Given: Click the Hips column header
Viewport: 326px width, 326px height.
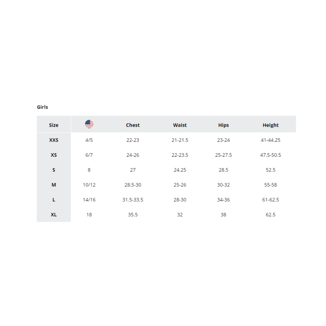Looking at the screenshot, I should pos(223,125).
